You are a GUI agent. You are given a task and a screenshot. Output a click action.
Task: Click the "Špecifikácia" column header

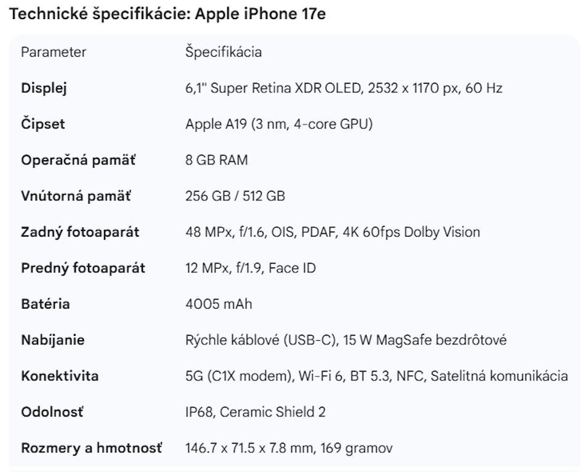[223, 52]
